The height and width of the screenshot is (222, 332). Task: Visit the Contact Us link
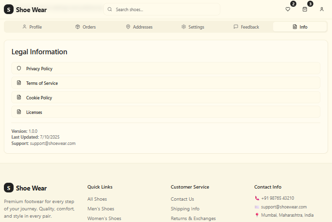182,199
